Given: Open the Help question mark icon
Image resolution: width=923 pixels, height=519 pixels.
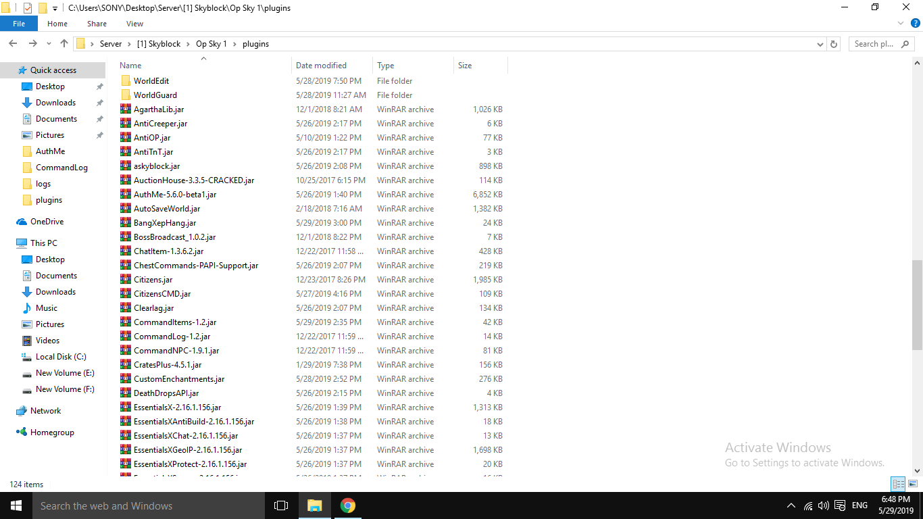Looking at the screenshot, I should click(x=916, y=24).
